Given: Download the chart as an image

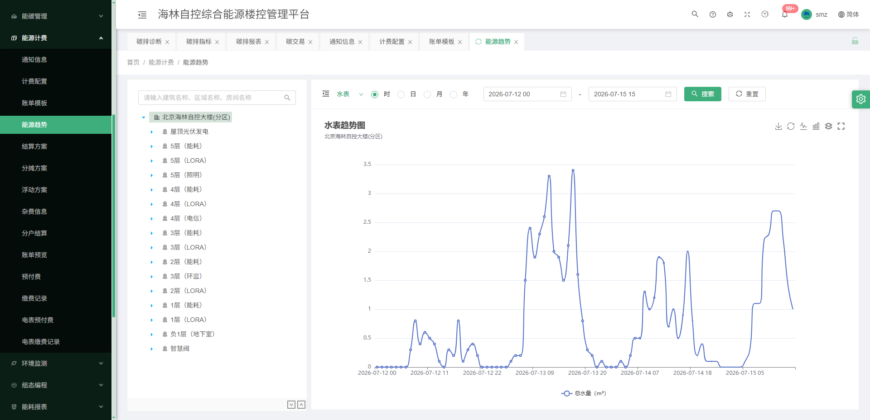Looking at the screenshot, I should click(x=778, y=126).
